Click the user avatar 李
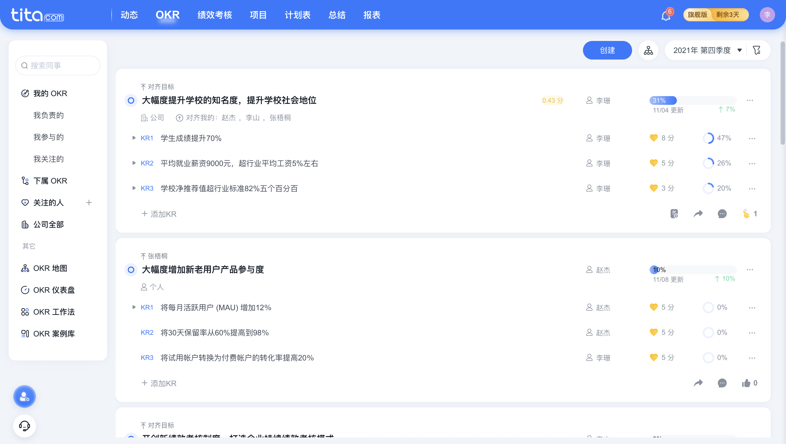Viewport: 786px width, 444px height. coord(767,15)
